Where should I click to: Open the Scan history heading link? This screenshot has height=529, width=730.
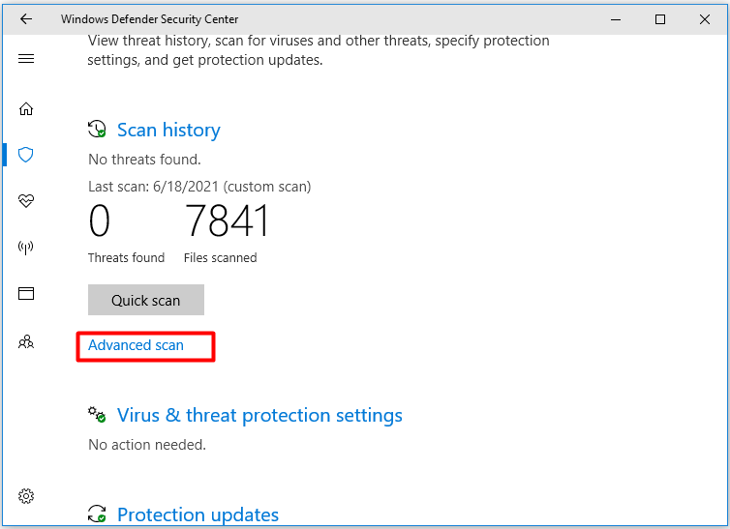[168, 130]
